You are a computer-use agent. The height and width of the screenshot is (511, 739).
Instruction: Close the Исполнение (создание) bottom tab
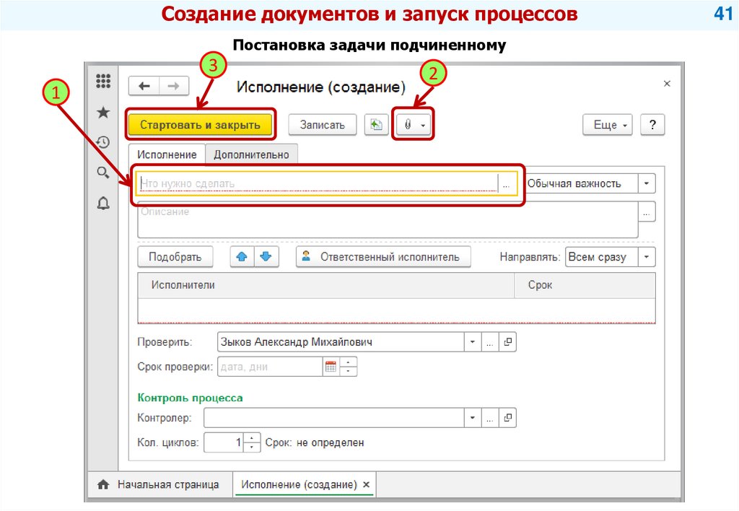point(366,484)
